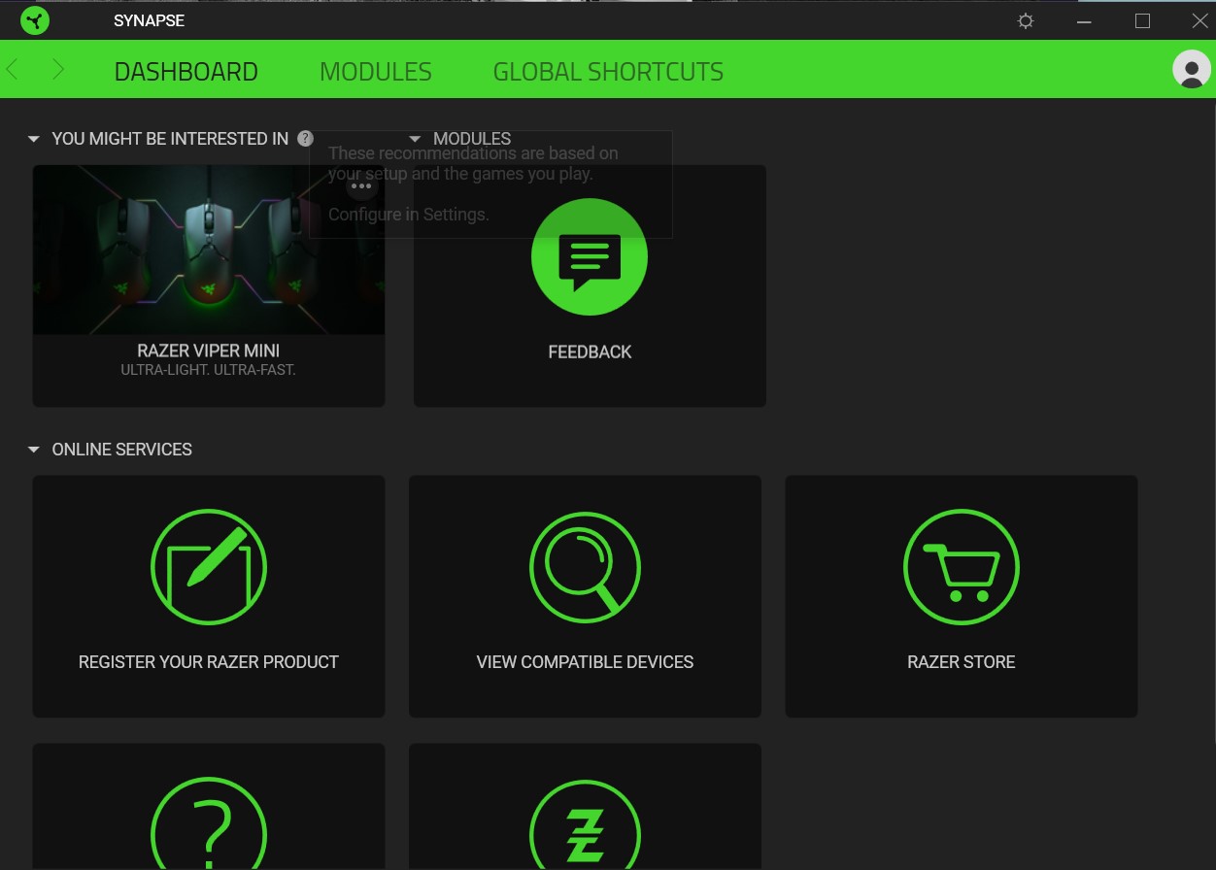Open the three-dot options on Viper Mini card
Viewport: 1216px width, 870px height.
(361, 185)
